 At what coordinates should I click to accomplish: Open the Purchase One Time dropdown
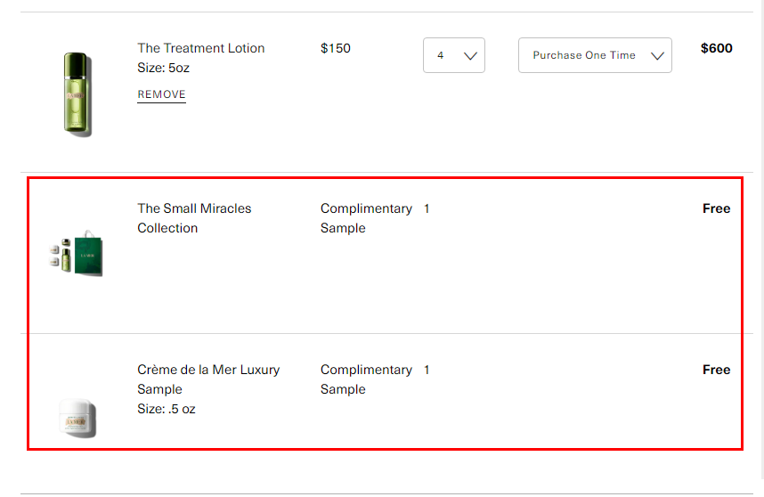click(595, 55)
